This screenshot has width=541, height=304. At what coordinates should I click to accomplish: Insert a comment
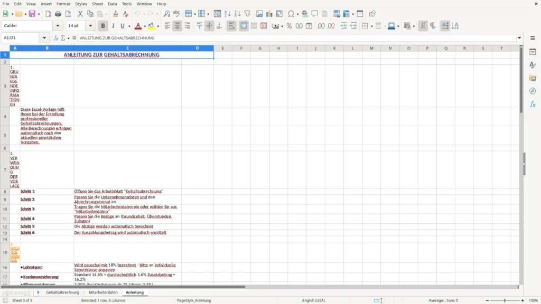(x=315, y=14)
